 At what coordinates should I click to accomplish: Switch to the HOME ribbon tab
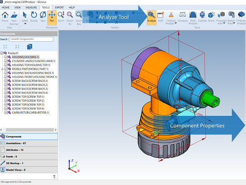[x=5, y=7]
